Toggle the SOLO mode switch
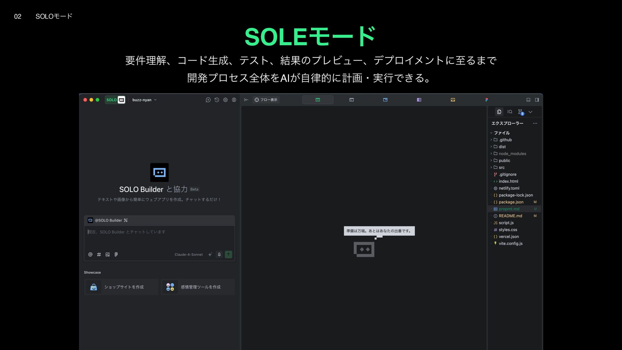 tap(115, 100)
